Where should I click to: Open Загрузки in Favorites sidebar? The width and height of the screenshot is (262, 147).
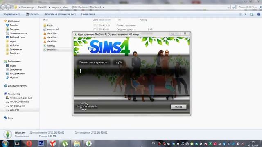tap(14, 29)
